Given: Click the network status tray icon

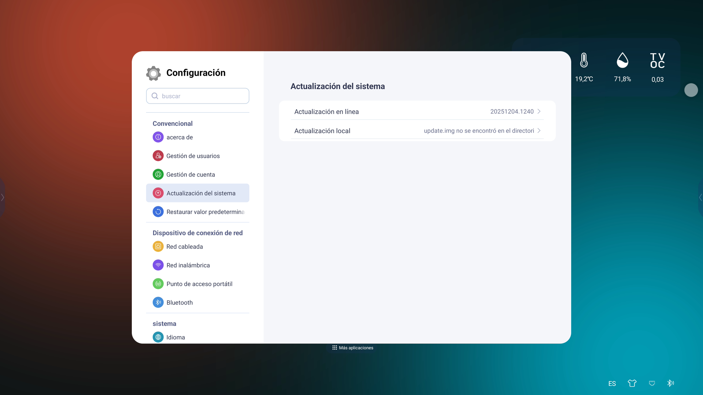Looking at the screenshot, I should (652, 383).
